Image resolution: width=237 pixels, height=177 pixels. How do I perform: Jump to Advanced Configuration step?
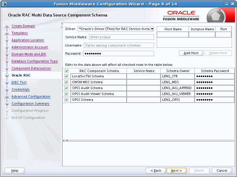pos(31,96)
